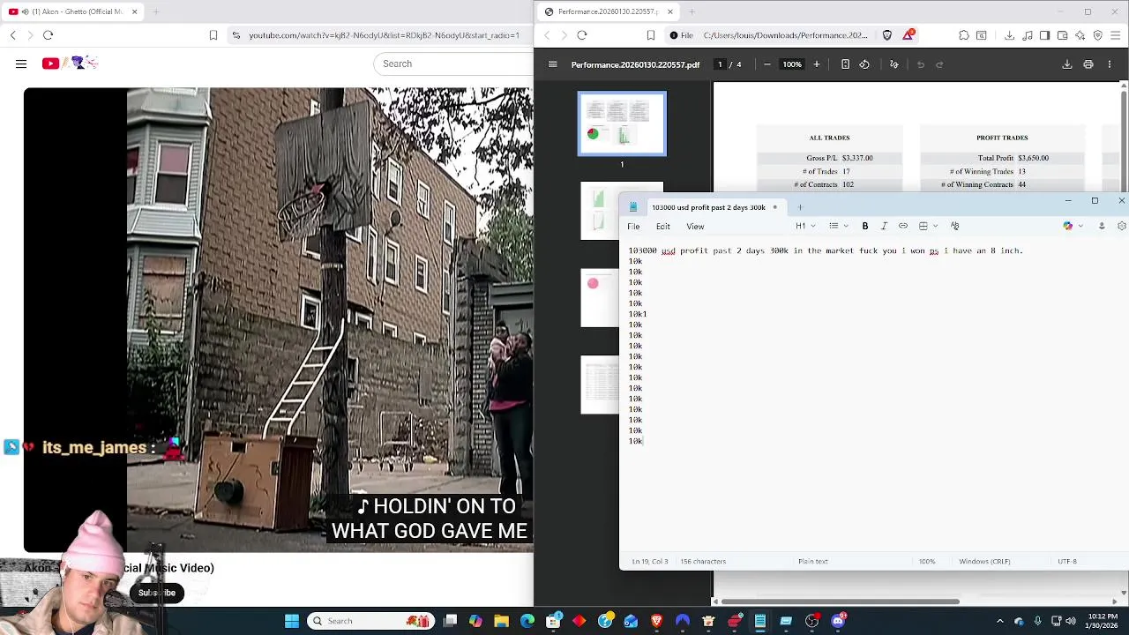The width and height of the screenshot is (1129, 635).
Task: Open Brave Rewards triangle icon
Action: click(908, 35)
